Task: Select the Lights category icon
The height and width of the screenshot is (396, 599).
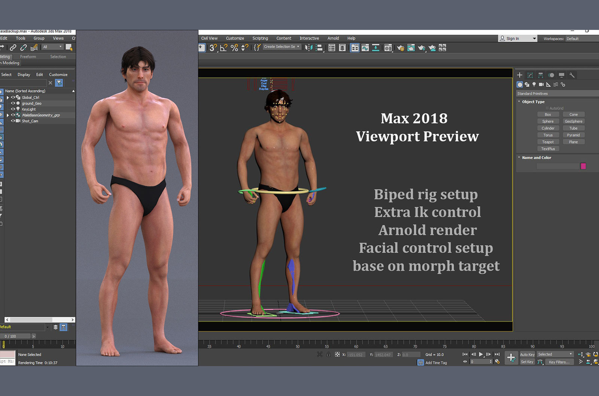Action: tap(534, 84)
